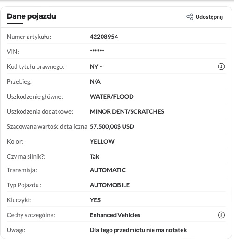Click the 57.500,00$ USD retail value
This screenshot has height=243, width=234.
pos(112,126)
